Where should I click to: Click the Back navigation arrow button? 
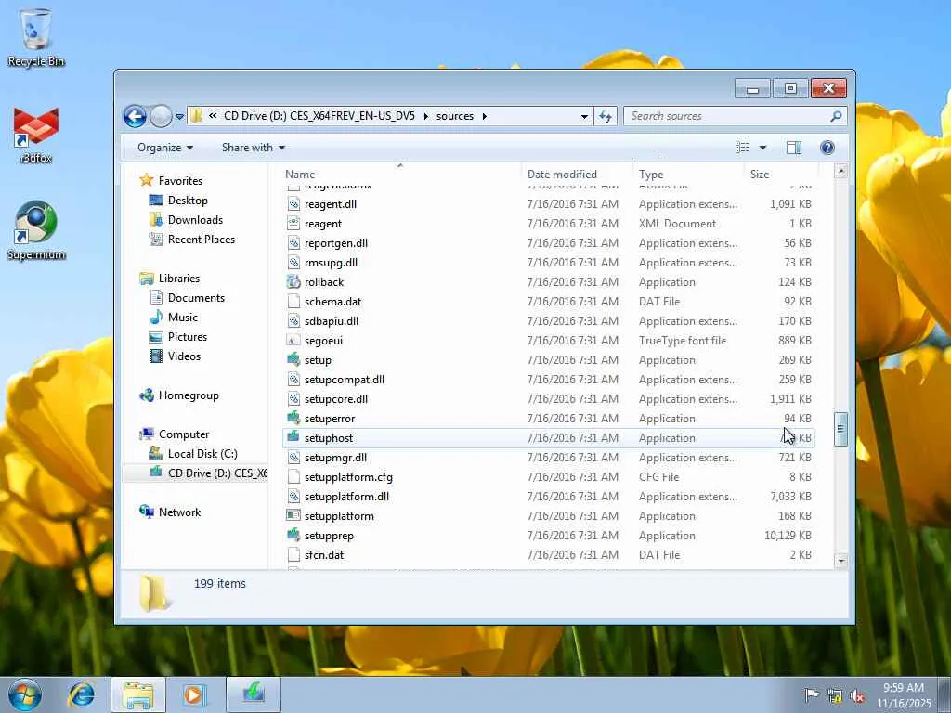click(x=135, y=116)
